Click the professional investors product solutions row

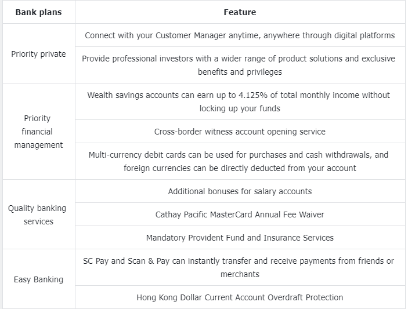[x=240, y=66]
